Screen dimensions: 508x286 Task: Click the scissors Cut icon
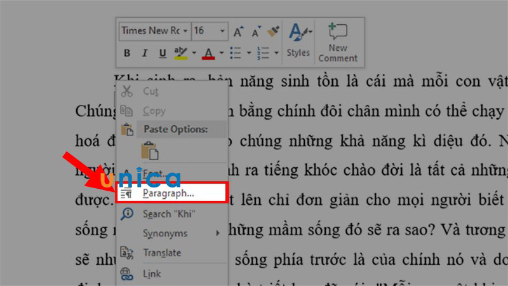pyautogui.click(x=126, y=92)
